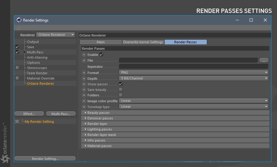Click the animation circle next to Depth
Screen dimensions: 277x167
tap(84, 79)
